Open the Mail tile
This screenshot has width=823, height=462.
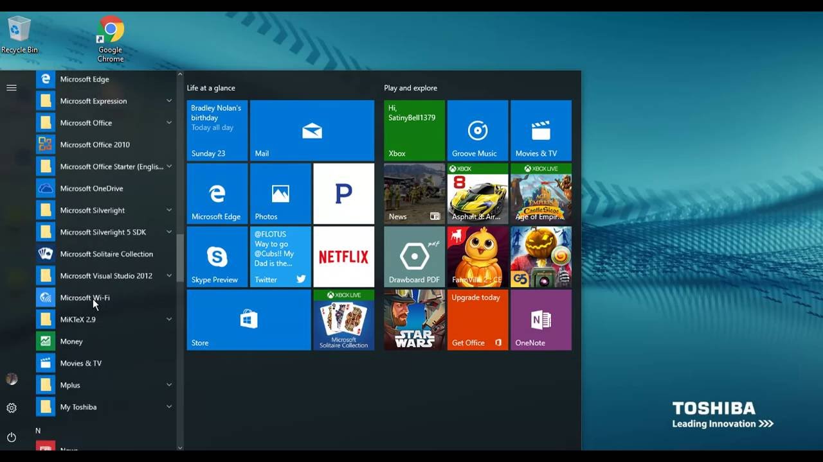[x=312, y=130]
